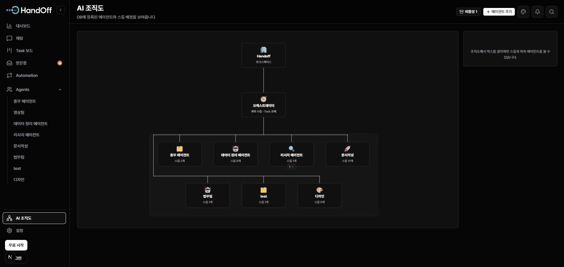Collapse the Agents section in sidebar
Image resolution: width=564 pixels, height=267 pixels.
point(60,89)
